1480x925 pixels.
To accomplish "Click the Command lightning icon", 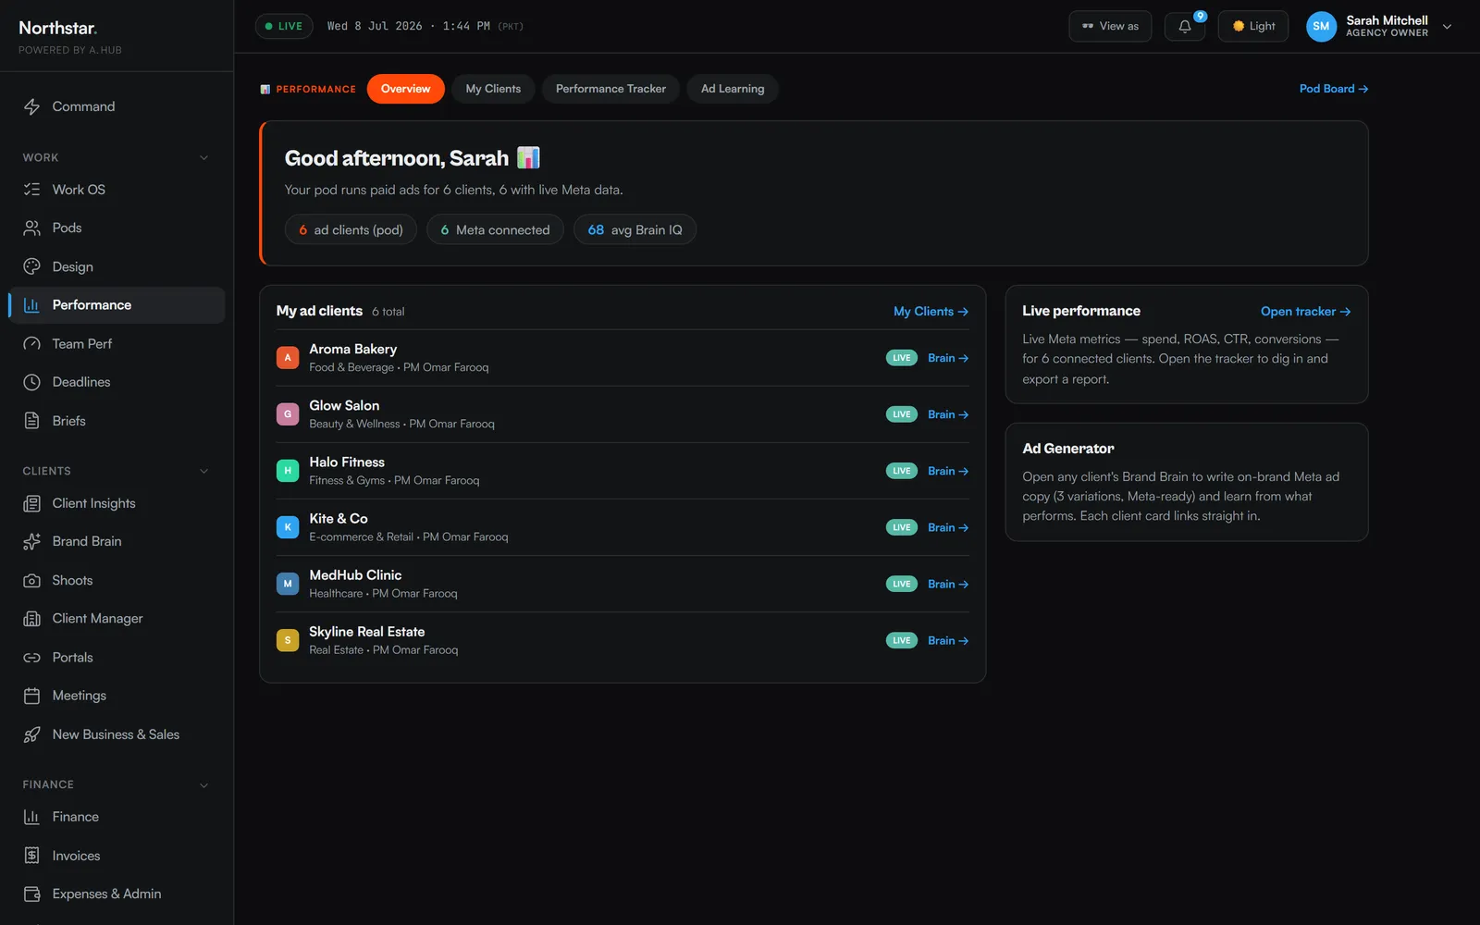I will point(31,106).
